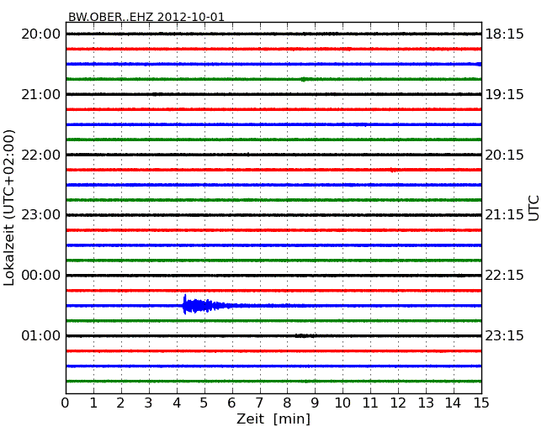Viewport: 547px width, 437px height.
Task: Select the x-axis tick label 8
Action: point(287,403)
